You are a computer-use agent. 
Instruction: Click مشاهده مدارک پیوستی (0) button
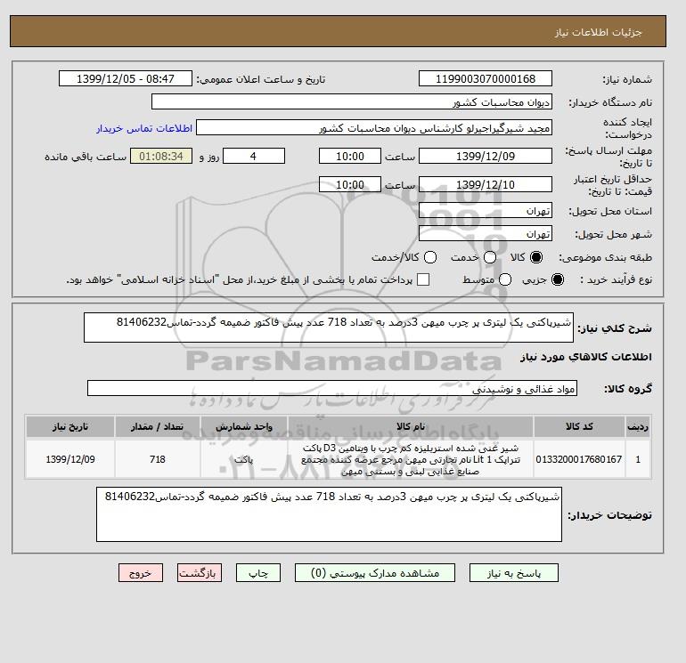[375, 573]
